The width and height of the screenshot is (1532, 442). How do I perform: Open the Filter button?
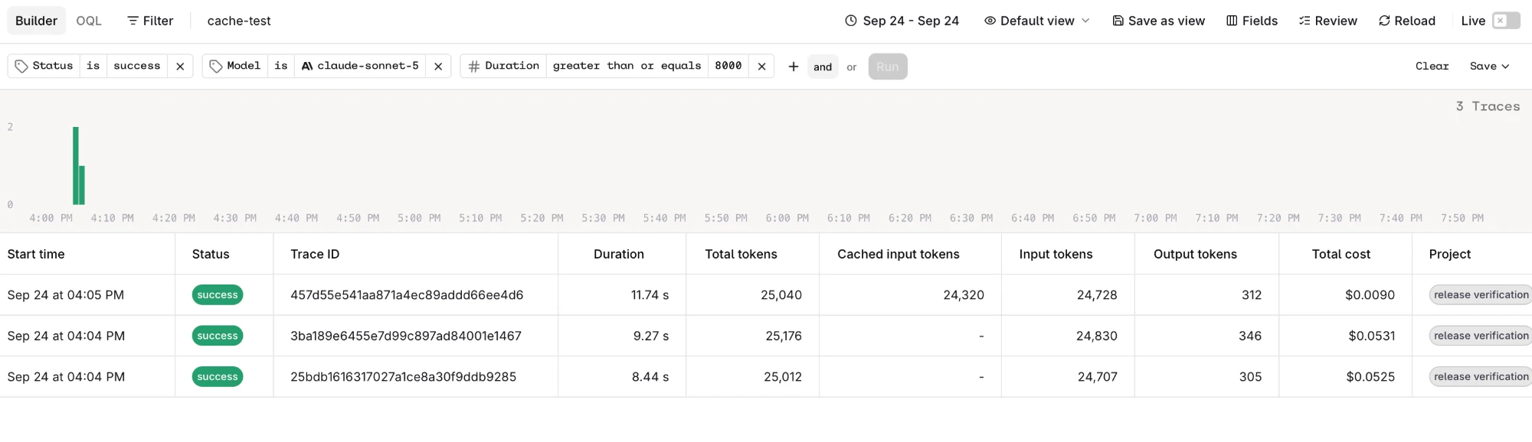point(150,21)
